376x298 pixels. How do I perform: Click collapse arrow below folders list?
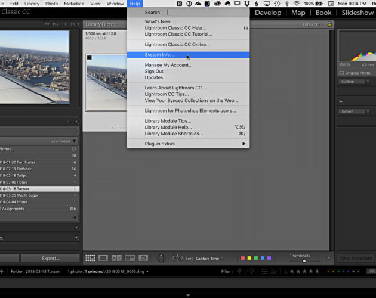click(75, 218)
